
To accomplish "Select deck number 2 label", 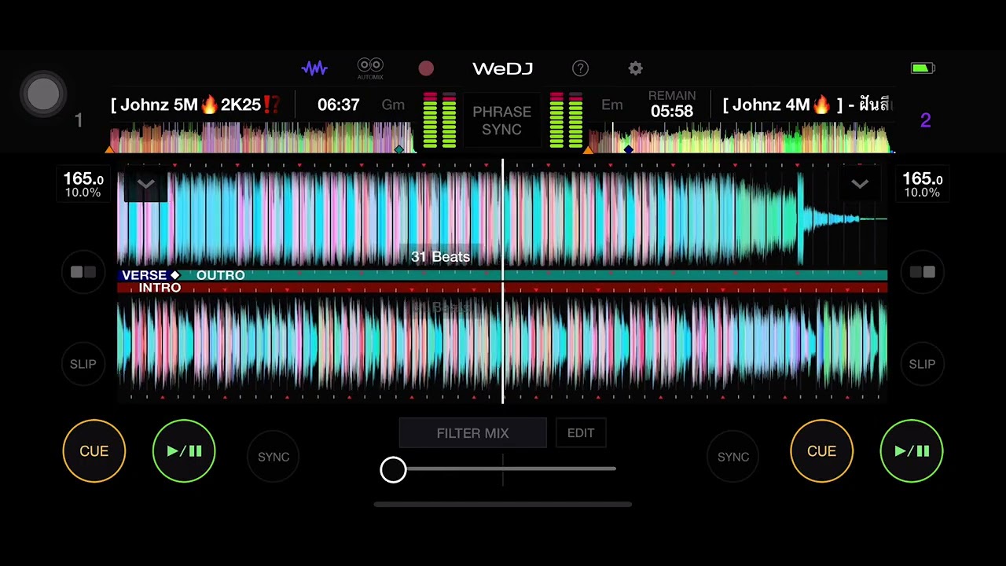I will point(925,120).
